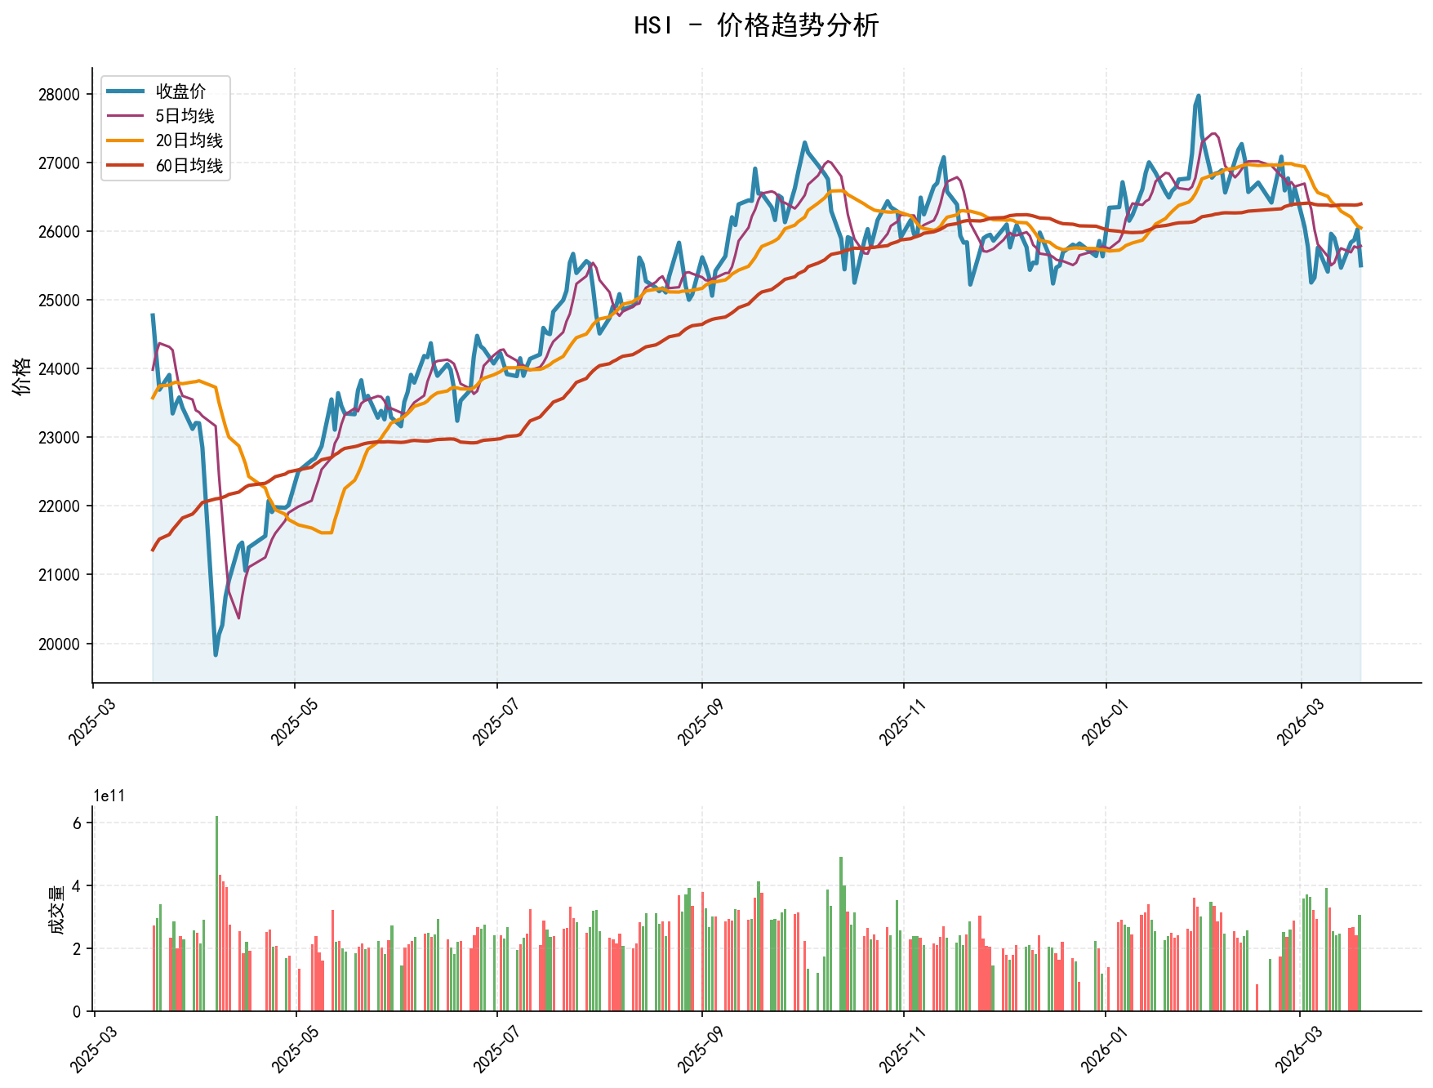
Task: Click the tallest green volume bar in April 2025
Action: coord(216,913)
